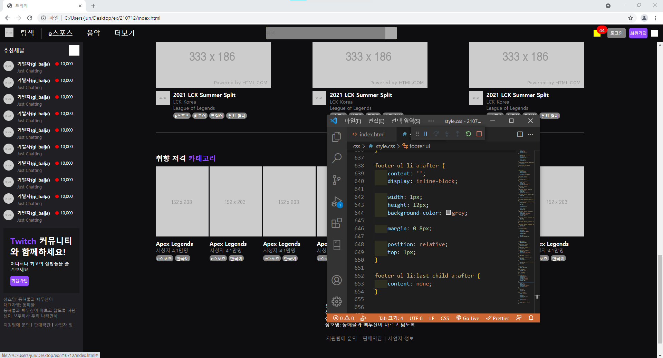Screen dimensions: 663x358
Task: Step over in the debug toolbar
Action: [x=436, y=134]
